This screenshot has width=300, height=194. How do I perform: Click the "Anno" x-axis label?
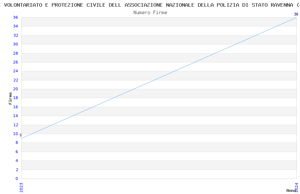pos(291,190)
